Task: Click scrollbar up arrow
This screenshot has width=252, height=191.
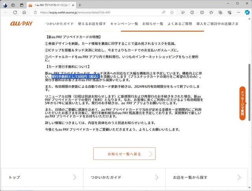Action: (249, 19)
